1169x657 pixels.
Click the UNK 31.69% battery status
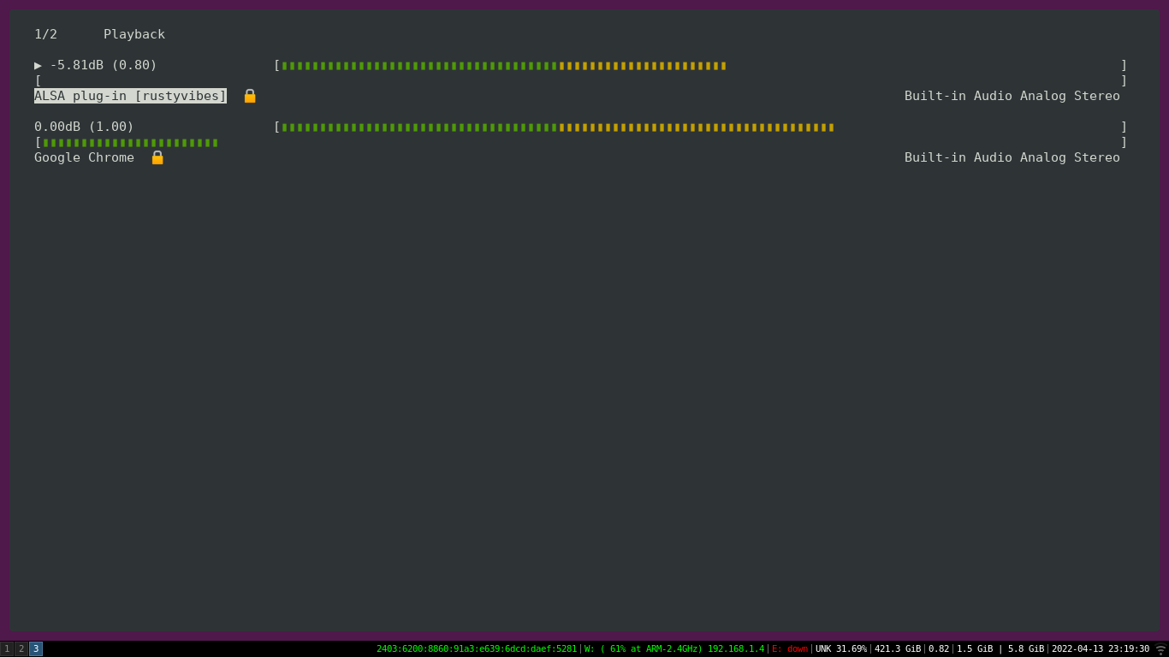pyautogui.click(x=841, y=649)
